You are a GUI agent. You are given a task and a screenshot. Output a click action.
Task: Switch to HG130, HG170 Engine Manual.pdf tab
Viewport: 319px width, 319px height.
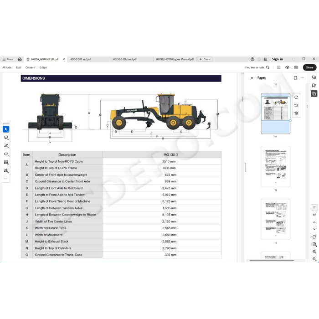click(175, 59)
